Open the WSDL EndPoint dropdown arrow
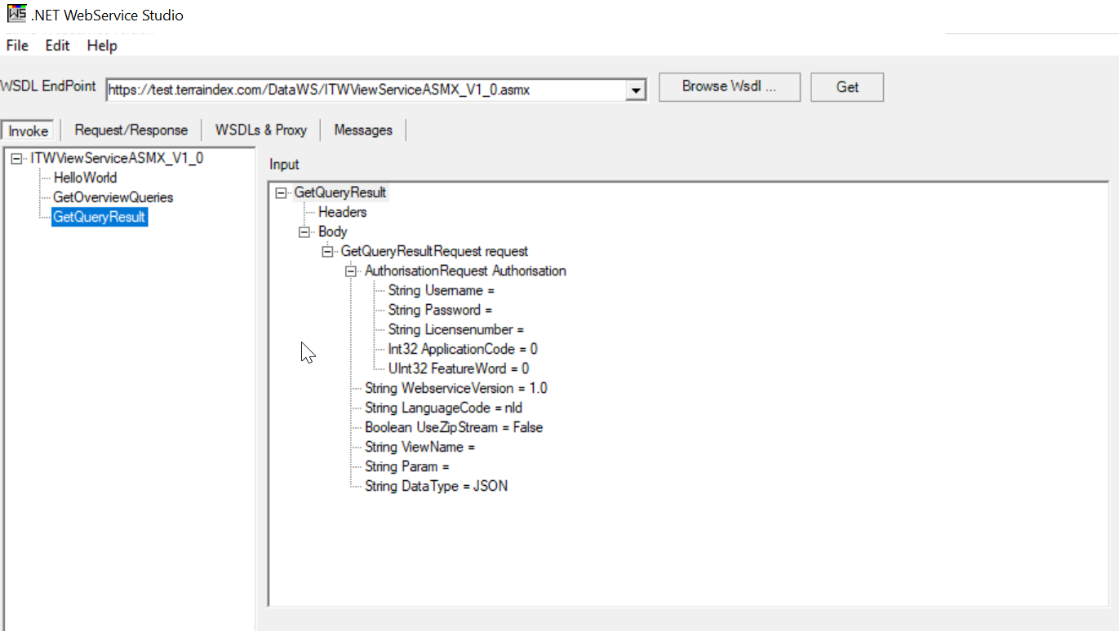Screen dimensions: 1119x631 [636, 90]
